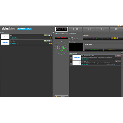Enable the Loop checkbox
Viewport: 123px width, 123px height.
[70, 37]
